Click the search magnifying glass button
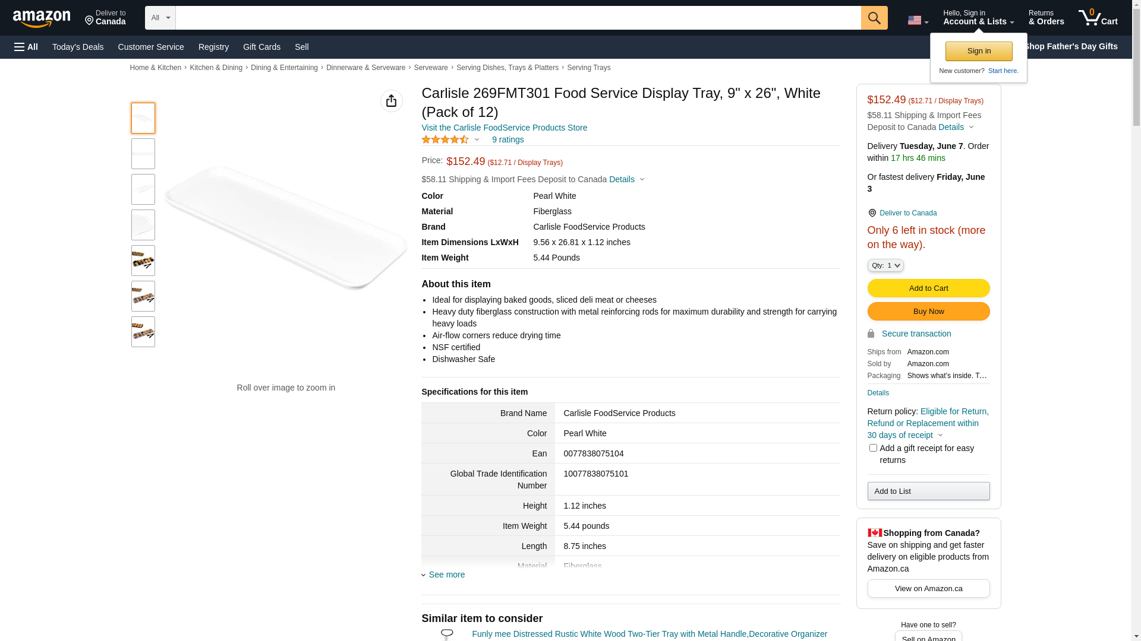The height and width of the screenshot is (641, 1141). point(874,18)
